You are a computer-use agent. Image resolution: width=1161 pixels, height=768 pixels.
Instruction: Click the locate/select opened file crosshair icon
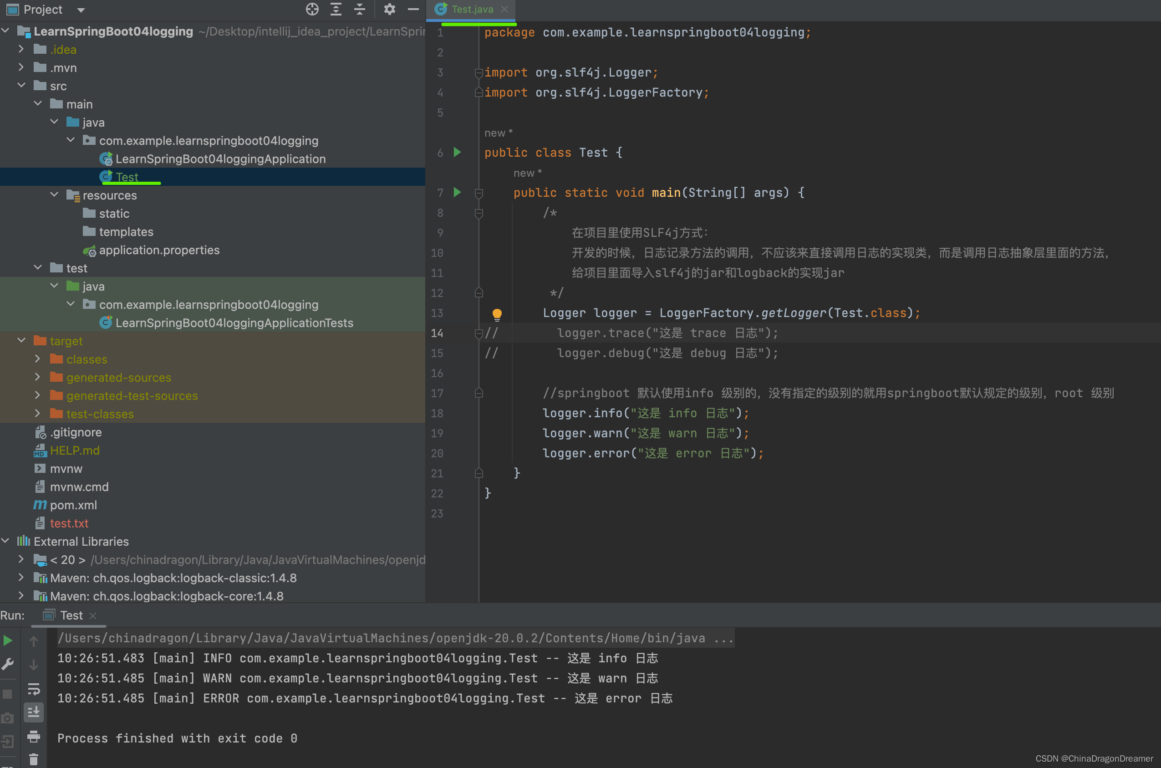coord(312,9)
